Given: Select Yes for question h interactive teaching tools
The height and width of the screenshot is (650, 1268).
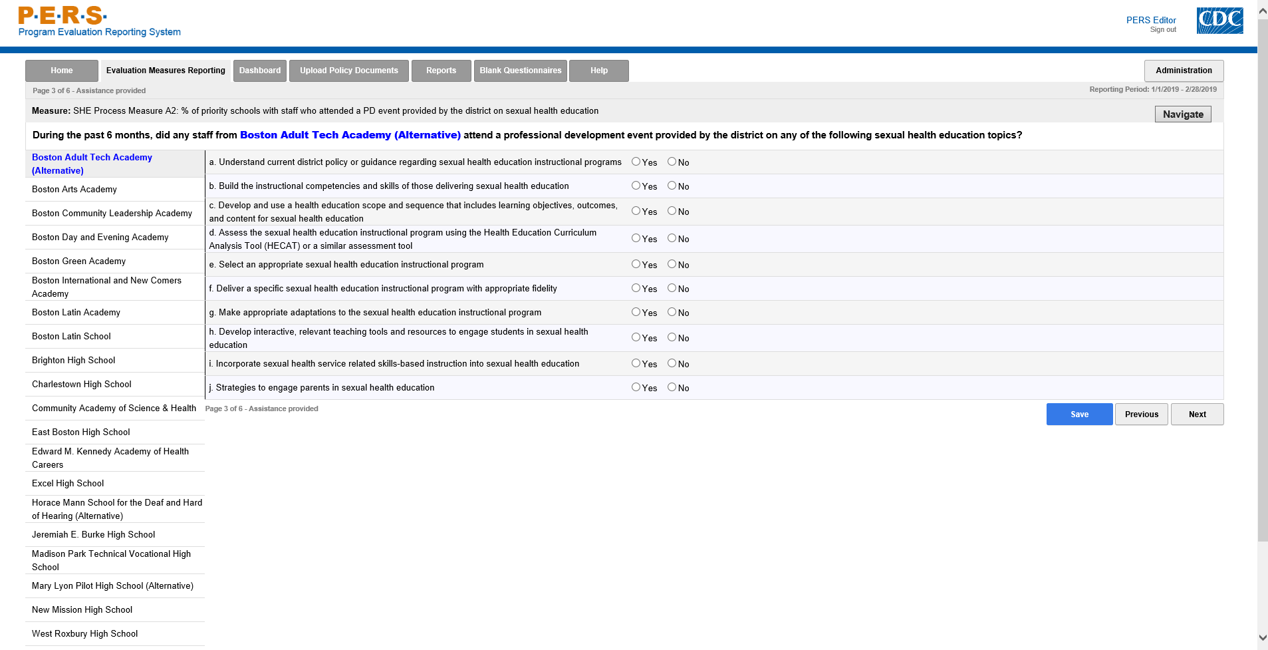Looking at the screenshot, I should [x=636, y=337].
